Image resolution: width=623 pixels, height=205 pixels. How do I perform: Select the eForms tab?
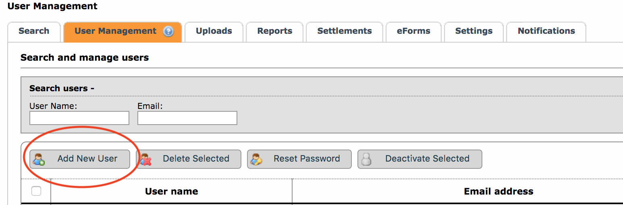tap(413, 31)
